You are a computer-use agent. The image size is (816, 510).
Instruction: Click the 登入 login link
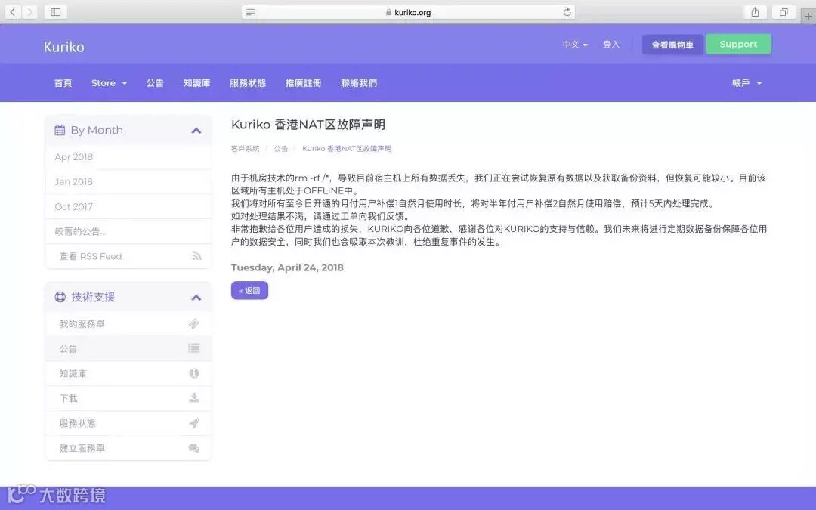[x=611, y=45]
